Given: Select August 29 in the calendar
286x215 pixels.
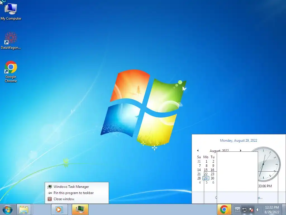Looking at the screenshot, I should (x=206, y=178).
